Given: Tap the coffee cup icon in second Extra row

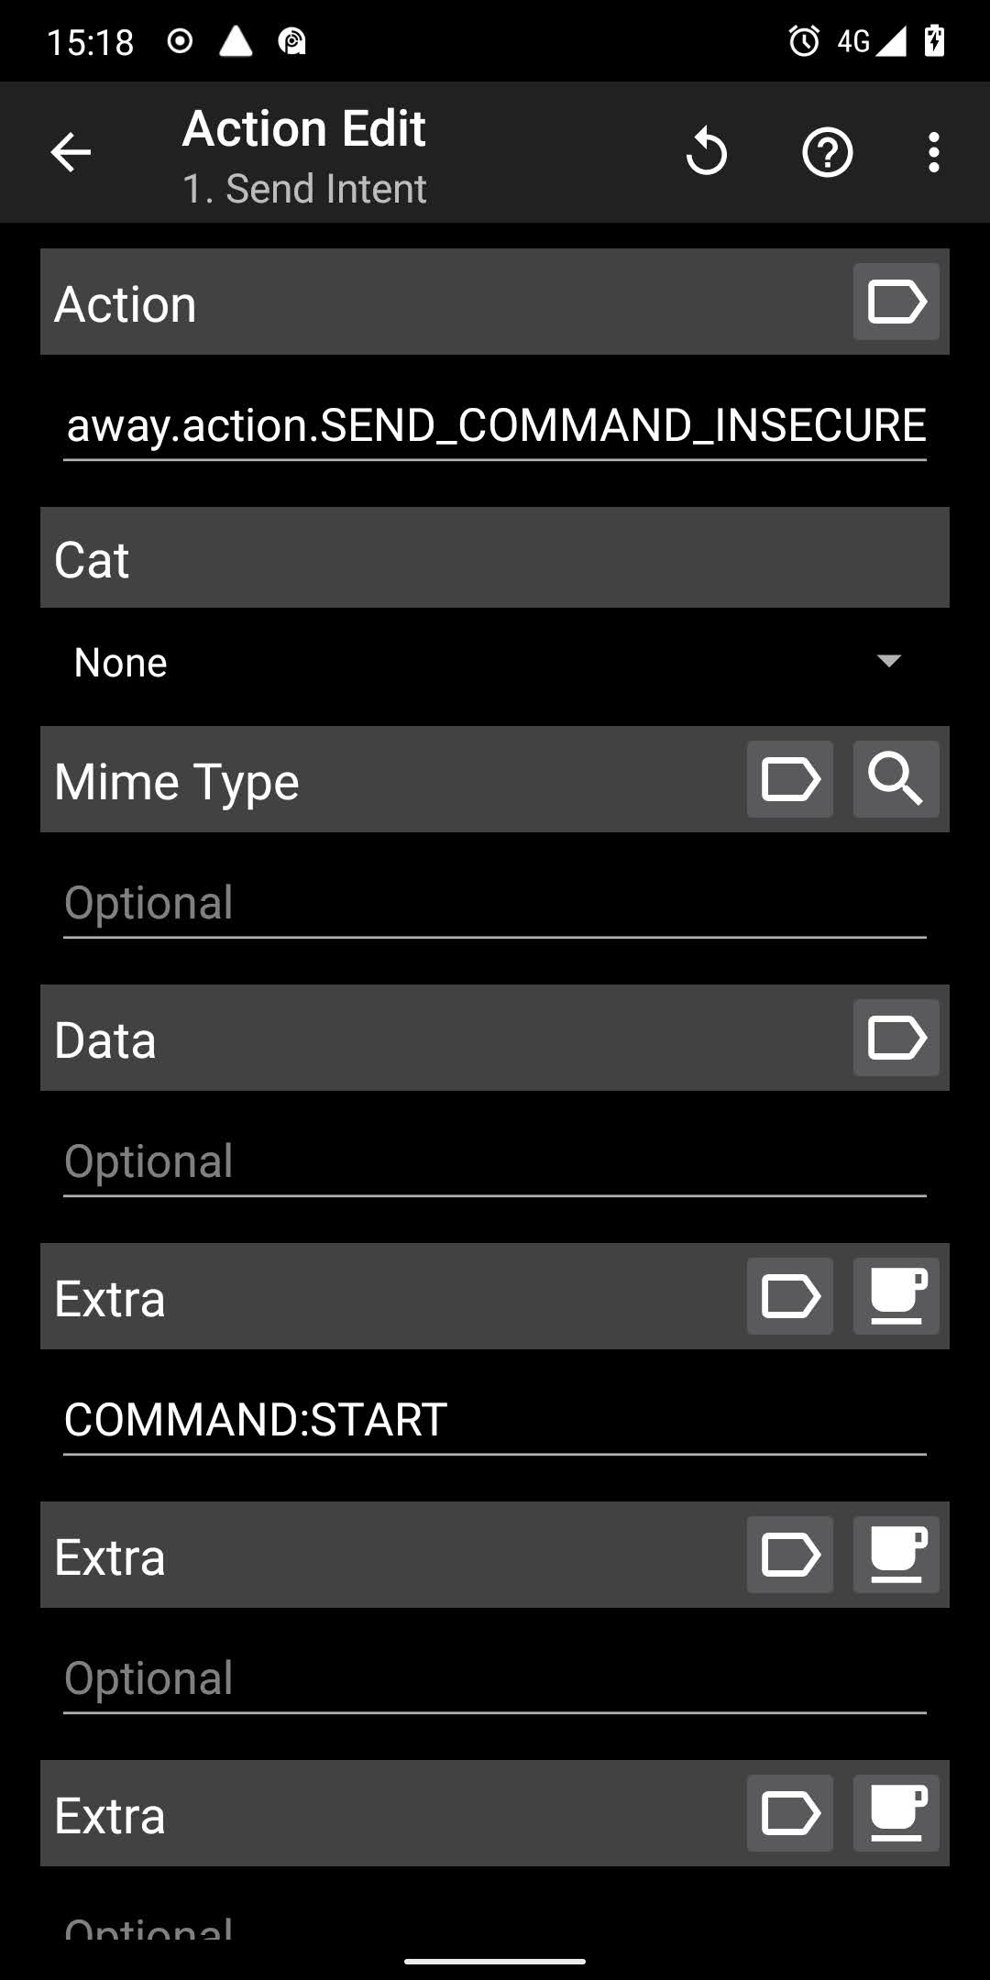Looking at the screenshot, I should click(896, 1556).
